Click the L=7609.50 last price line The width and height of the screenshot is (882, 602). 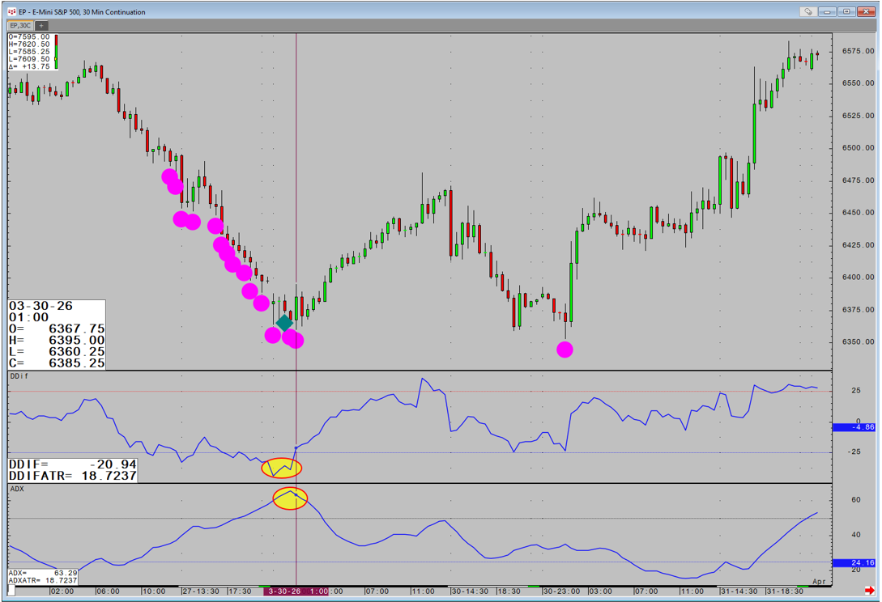[x=29, y=58]
